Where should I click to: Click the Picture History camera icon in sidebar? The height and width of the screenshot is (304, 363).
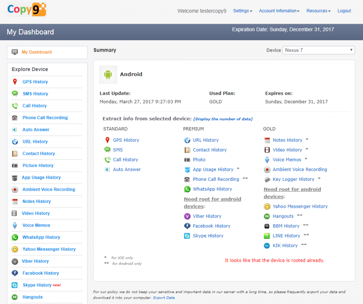click(15, 165)
